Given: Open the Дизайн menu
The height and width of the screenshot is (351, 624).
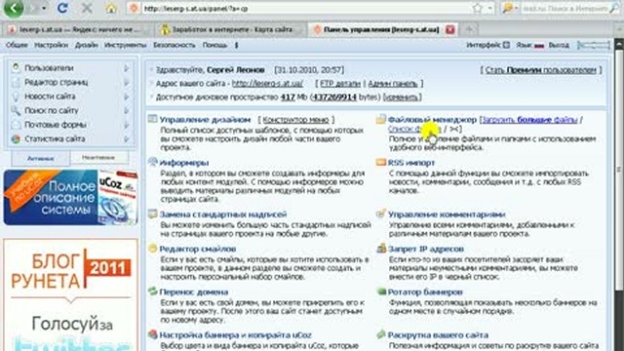Looking at the screenshot, I should tap(87, 45).
